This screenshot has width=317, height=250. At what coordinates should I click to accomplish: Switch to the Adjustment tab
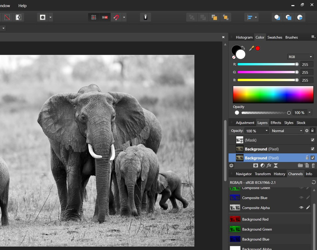(x=245, y=123)
